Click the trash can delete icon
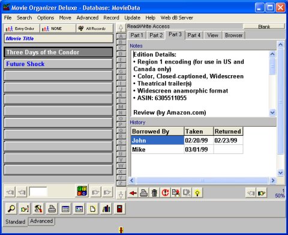Screen dimensions: 288x235 coord(154,193)
